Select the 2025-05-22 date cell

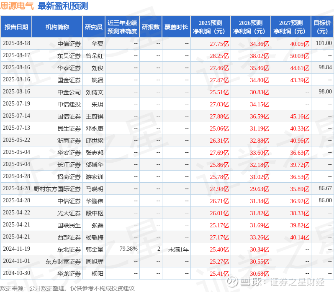point(16,140)
